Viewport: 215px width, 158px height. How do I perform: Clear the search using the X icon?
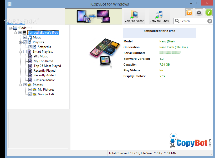coord(209,21)
